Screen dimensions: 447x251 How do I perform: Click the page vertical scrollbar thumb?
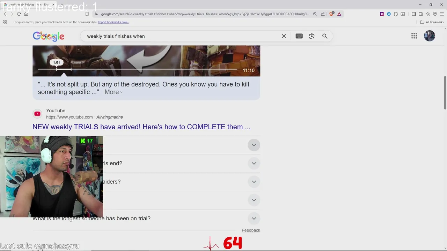tap(445, 92)
